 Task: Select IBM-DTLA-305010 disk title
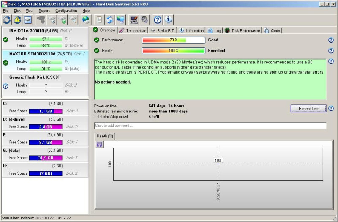27,30
